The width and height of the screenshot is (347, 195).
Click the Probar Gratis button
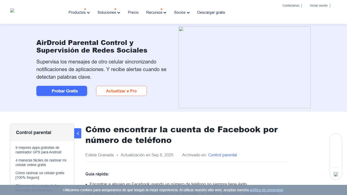coord(61,91)
